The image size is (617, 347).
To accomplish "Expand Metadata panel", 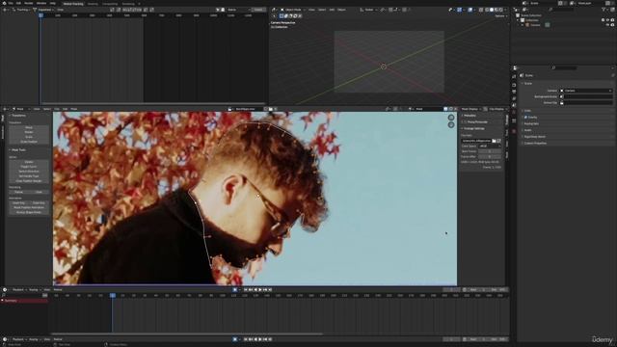I will pos(469,116).
